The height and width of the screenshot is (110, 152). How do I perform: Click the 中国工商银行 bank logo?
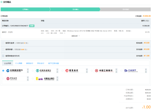[104, 71]
